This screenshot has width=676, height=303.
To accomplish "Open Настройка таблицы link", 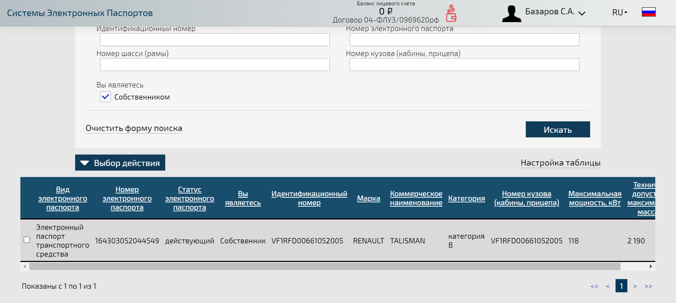I will pos(560,163).
